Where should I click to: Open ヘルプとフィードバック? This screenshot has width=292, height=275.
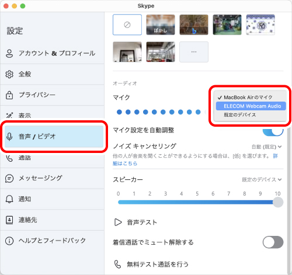52,241
